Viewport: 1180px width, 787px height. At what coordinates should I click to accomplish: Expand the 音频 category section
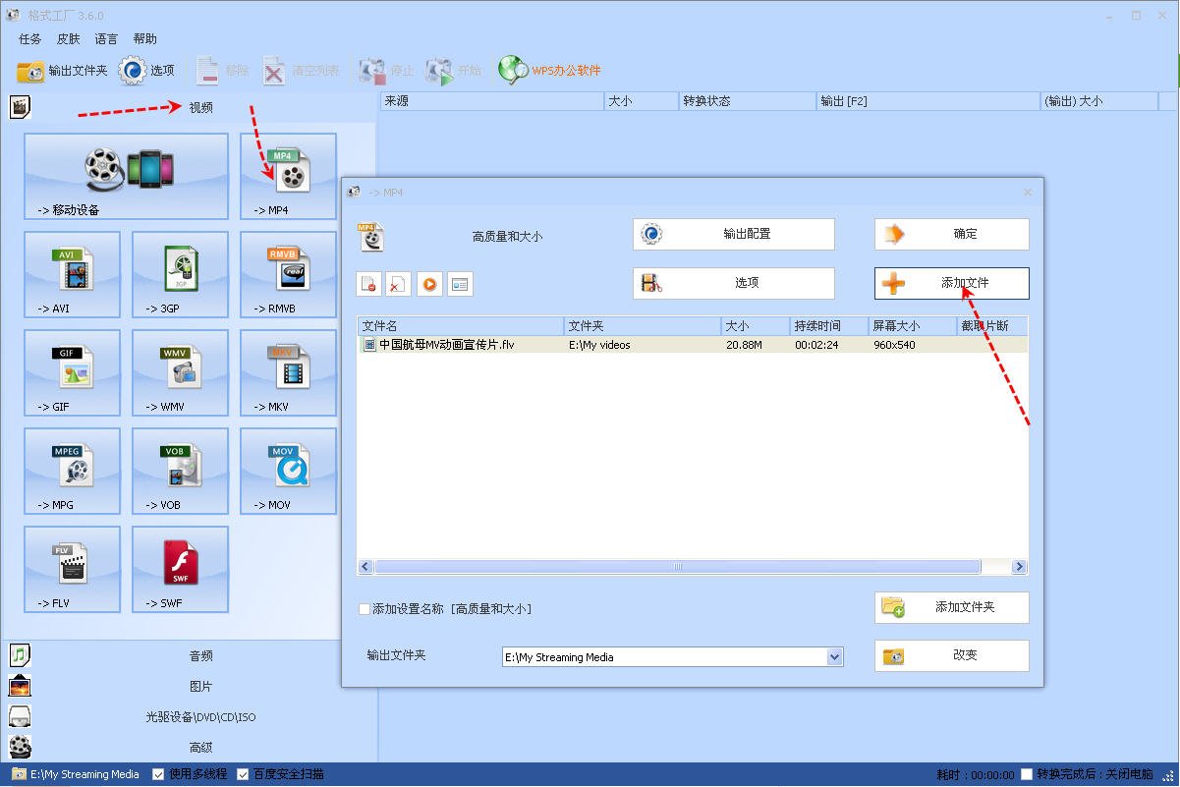click(200, 655)
